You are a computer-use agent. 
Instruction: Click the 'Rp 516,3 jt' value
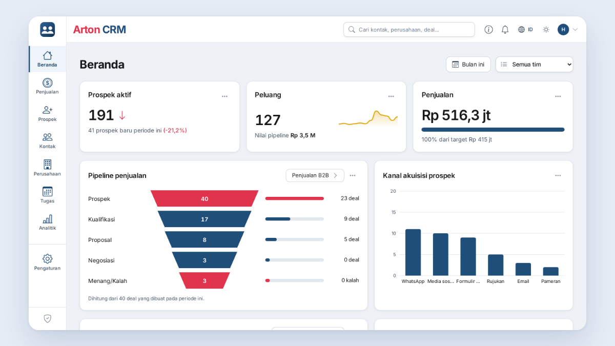tap(456, 115)
